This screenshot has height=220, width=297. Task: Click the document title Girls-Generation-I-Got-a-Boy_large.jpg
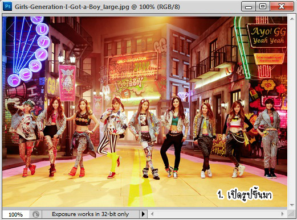coord(72,7)
